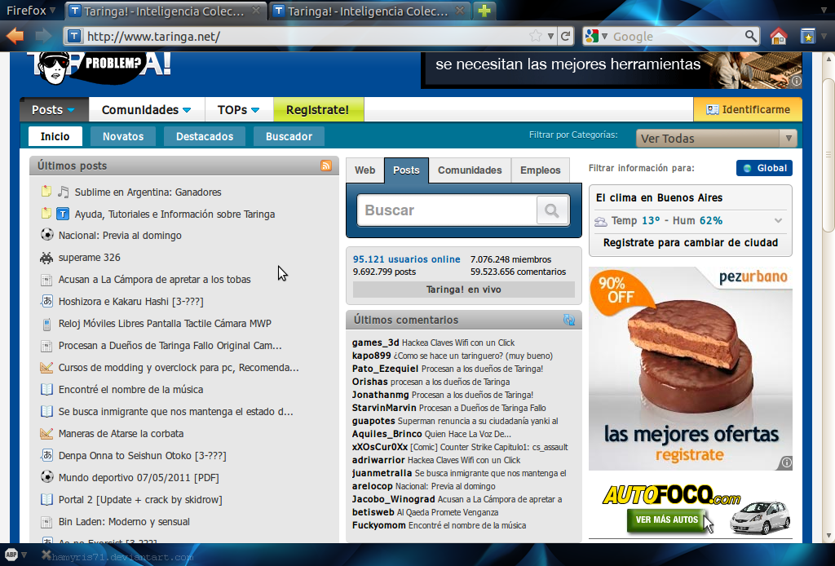Open the list all tabs dropdown arrow
Viewport: 835px width, 566px height.
tap(824, 10)
